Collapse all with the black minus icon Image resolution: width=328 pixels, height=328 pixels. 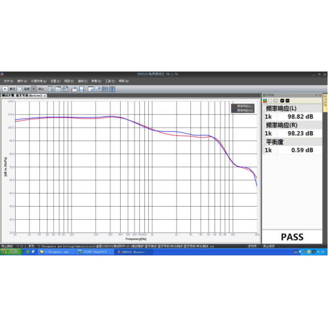click(287, 100)
